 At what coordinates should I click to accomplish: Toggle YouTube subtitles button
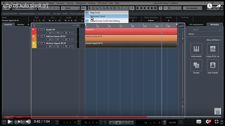[x=199, y=122]
